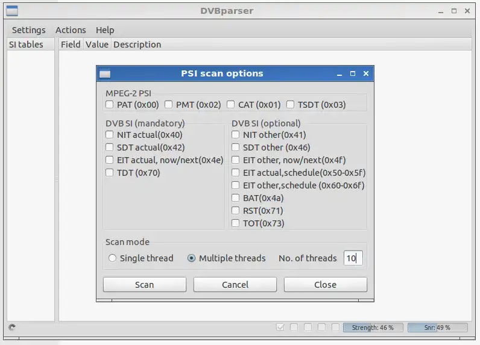Enable the PAT (0x00) checkbox
The image size is (480, 345).
(109, 105)
